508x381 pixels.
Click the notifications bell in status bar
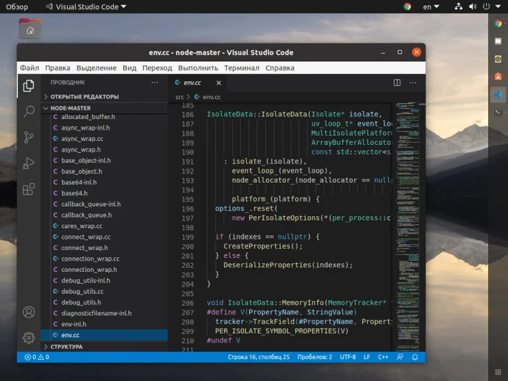(x=416, y=357)
